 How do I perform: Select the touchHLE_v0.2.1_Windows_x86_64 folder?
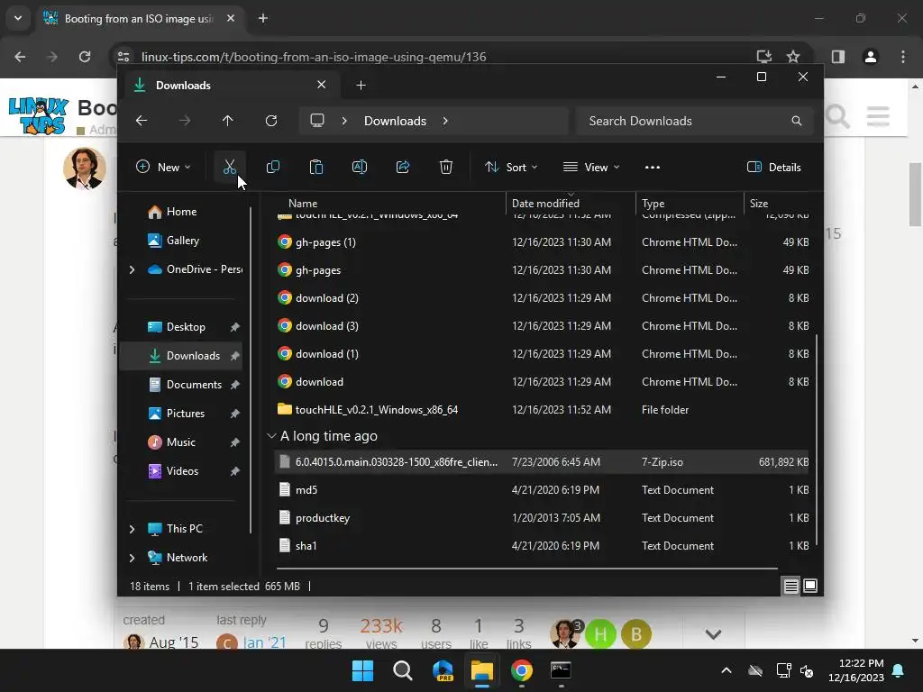coord(542,410)
